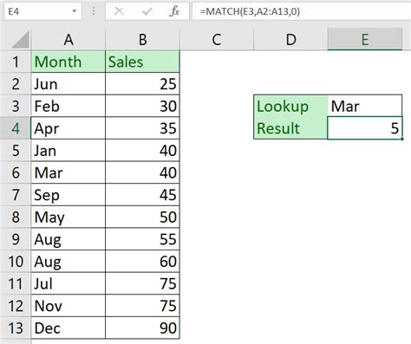Click the cell containing Apr
This screenshot has width=411, height=344.
68,128
